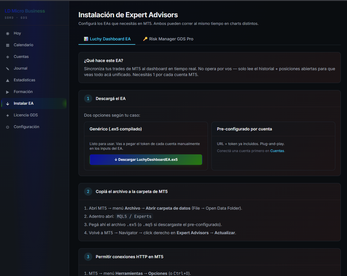Click the chart icon on Luchy Dashboard tab
This screenshot has width=347, height=276.
click(x=86, y=39)
